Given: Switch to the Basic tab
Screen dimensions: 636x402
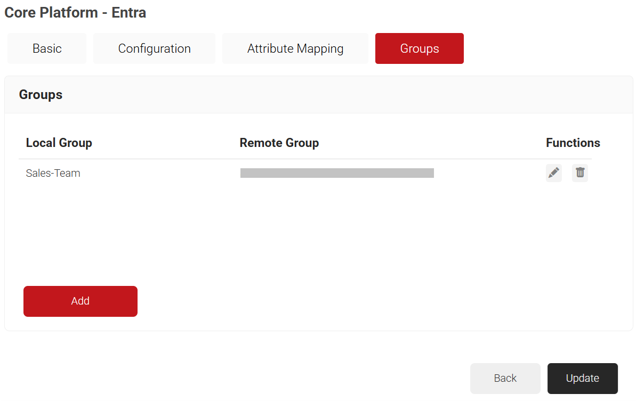Looking at the screenshot, I should [47, 48].
